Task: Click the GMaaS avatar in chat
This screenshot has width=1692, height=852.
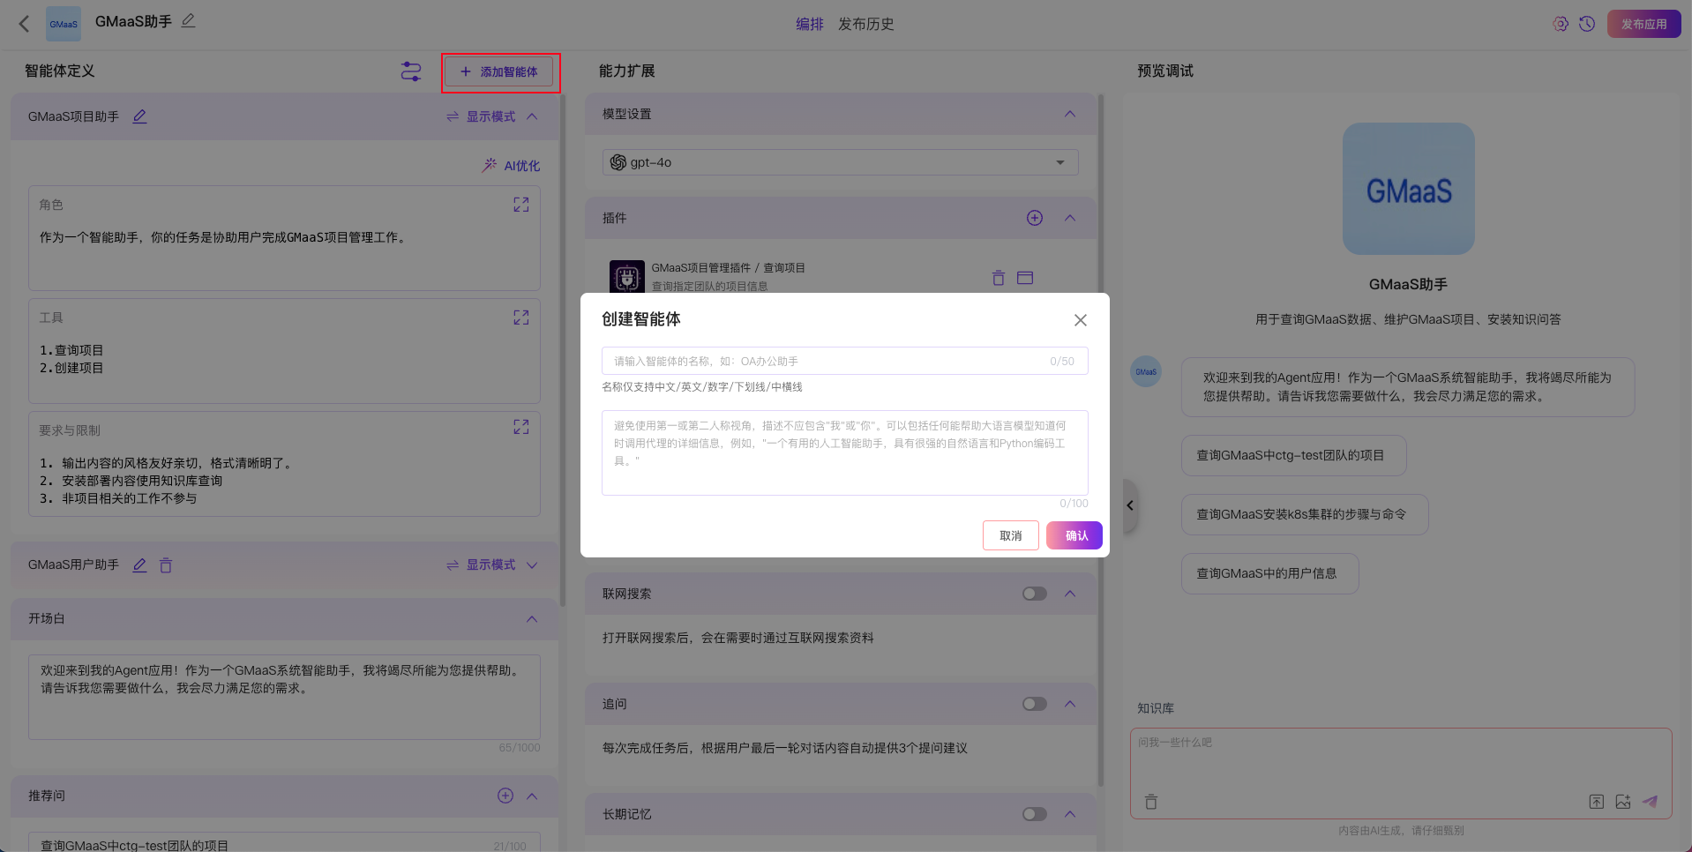Action: [x=1146, y=372]
